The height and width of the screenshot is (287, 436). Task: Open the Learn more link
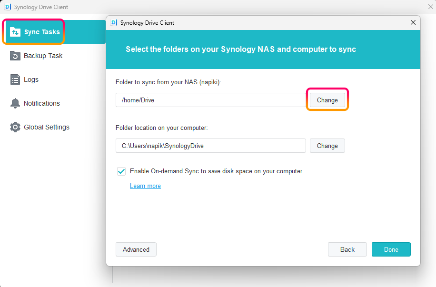pos(145,186)
